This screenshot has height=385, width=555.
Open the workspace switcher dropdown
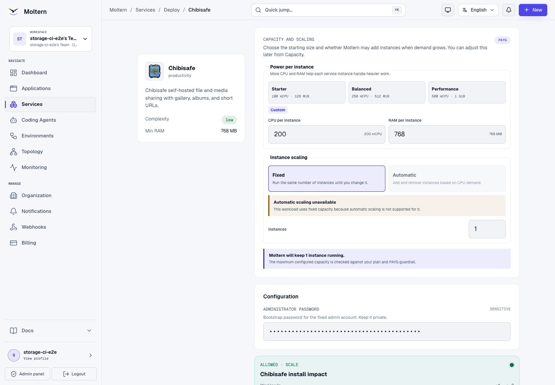point(50,39)
